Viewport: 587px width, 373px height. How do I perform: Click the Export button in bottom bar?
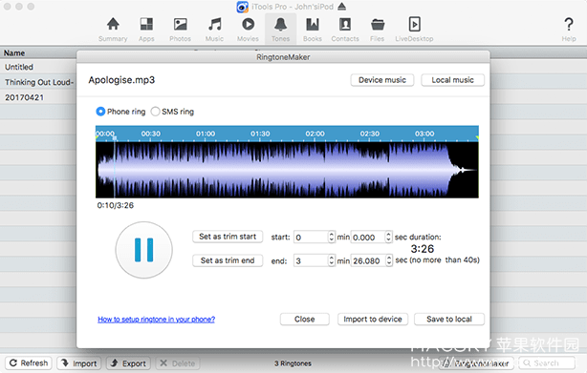(x=128, y=363)
